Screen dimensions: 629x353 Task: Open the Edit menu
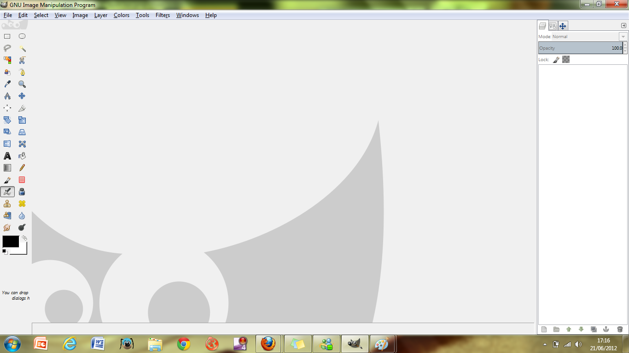[23, 15]
